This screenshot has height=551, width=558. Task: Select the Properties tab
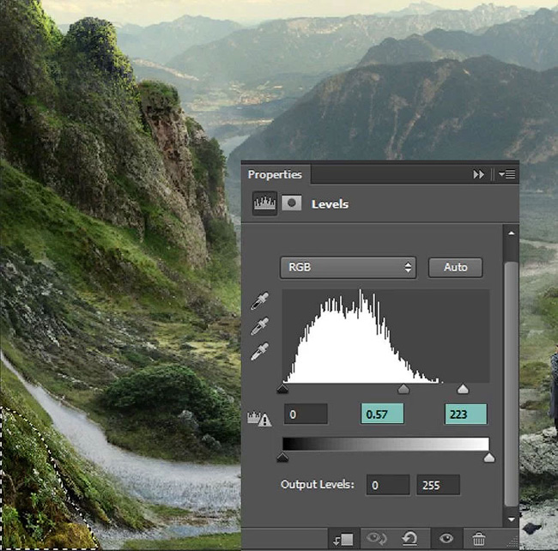tap(275, 174)
